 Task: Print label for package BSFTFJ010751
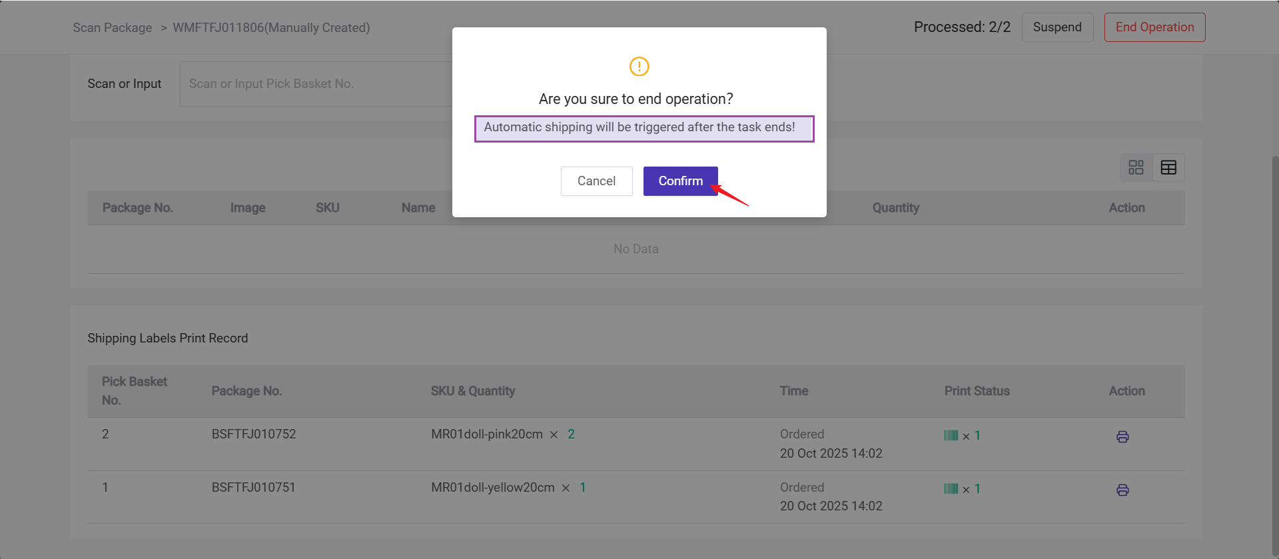pos(1122,490)
